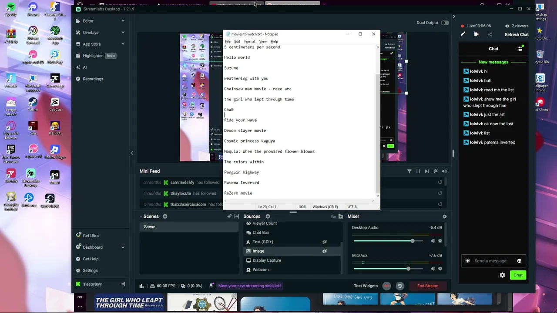
Task: Open the notifications bell icon
Action: pos(211,286)
